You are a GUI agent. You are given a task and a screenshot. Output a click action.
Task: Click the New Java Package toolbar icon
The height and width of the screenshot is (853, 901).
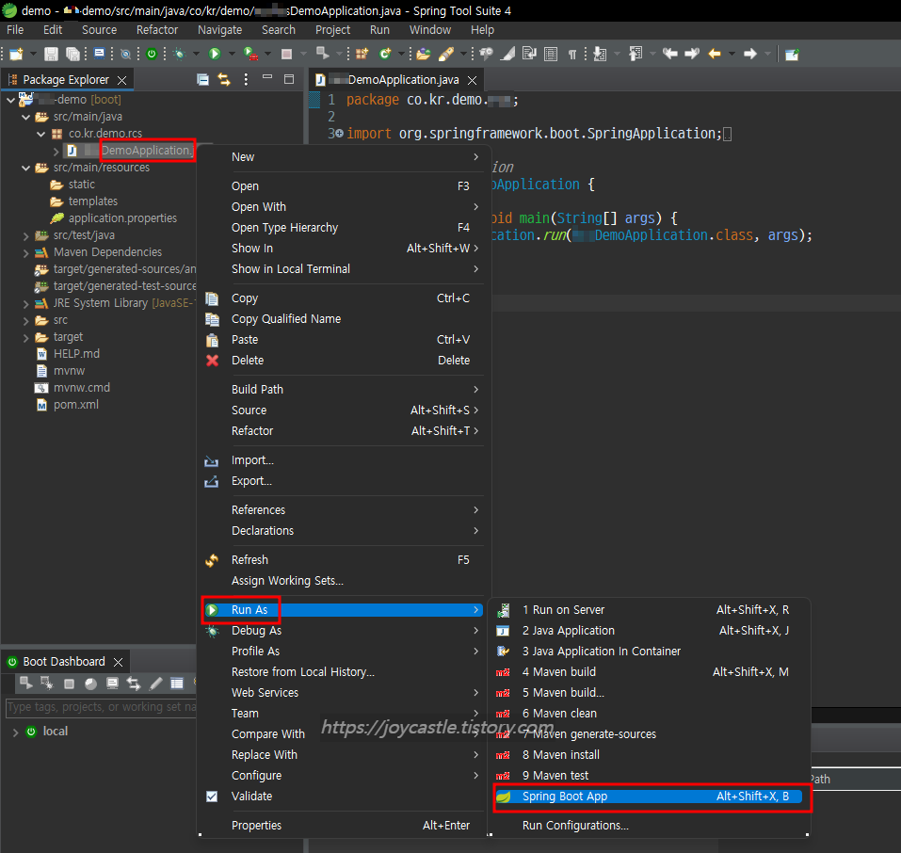[x=362, y=54]
